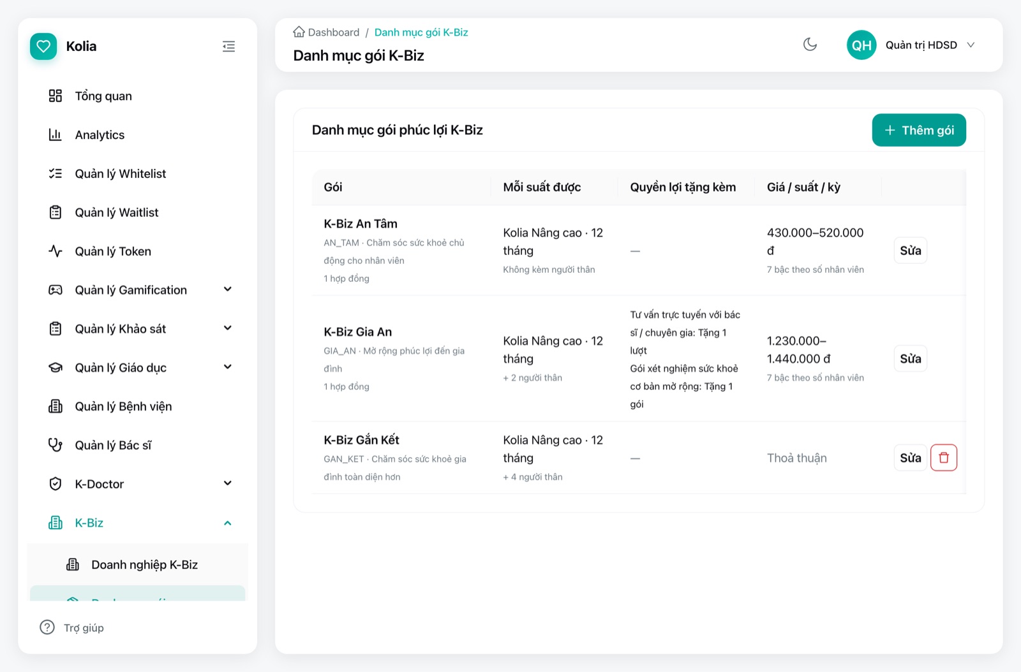Click the Danh mục gói K-Biz breadcrumb
The width and height of the screenshot is (1021, 672).
pos(421,32)
